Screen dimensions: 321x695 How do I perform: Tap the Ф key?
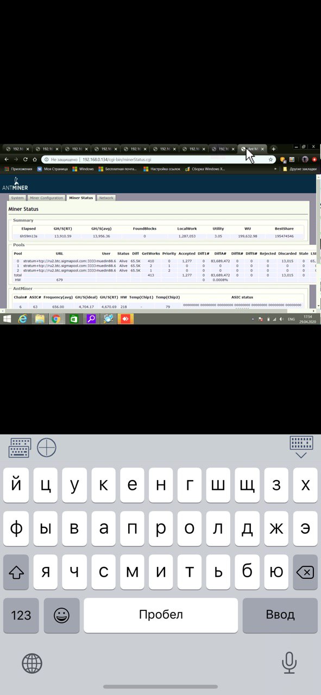[x=16, y=528]
